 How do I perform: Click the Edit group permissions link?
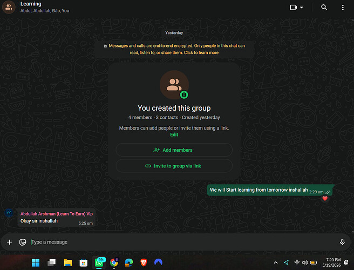pos(174,134)
